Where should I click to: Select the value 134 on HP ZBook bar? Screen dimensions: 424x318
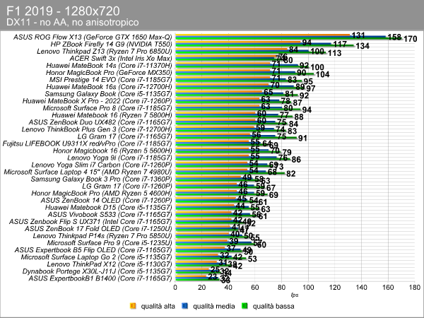363,46
